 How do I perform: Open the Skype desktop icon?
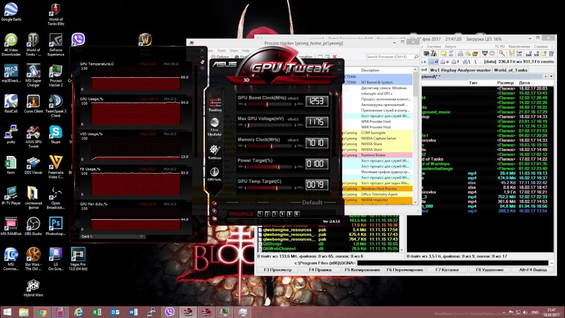click(x=56, y=134)
